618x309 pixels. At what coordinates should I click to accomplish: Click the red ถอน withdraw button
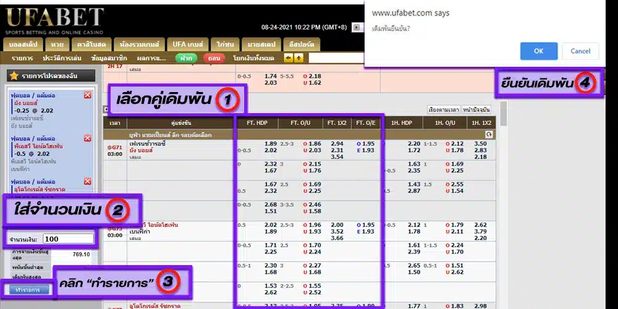[x=214, y=58]
